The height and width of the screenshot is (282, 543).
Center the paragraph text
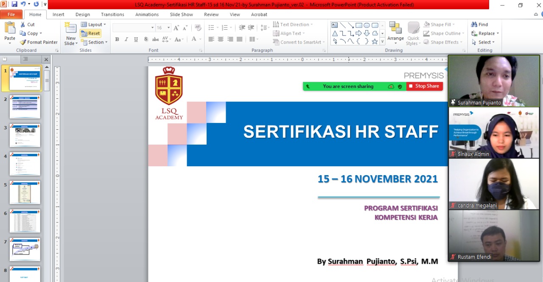(221, 39)
